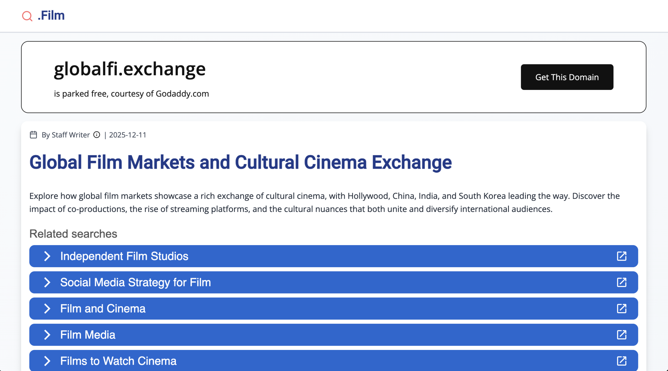Open external link icon for Independent Film Studios
Image resolution: width=668 pixels, height=371 pixels.
[x=622, y=256]
